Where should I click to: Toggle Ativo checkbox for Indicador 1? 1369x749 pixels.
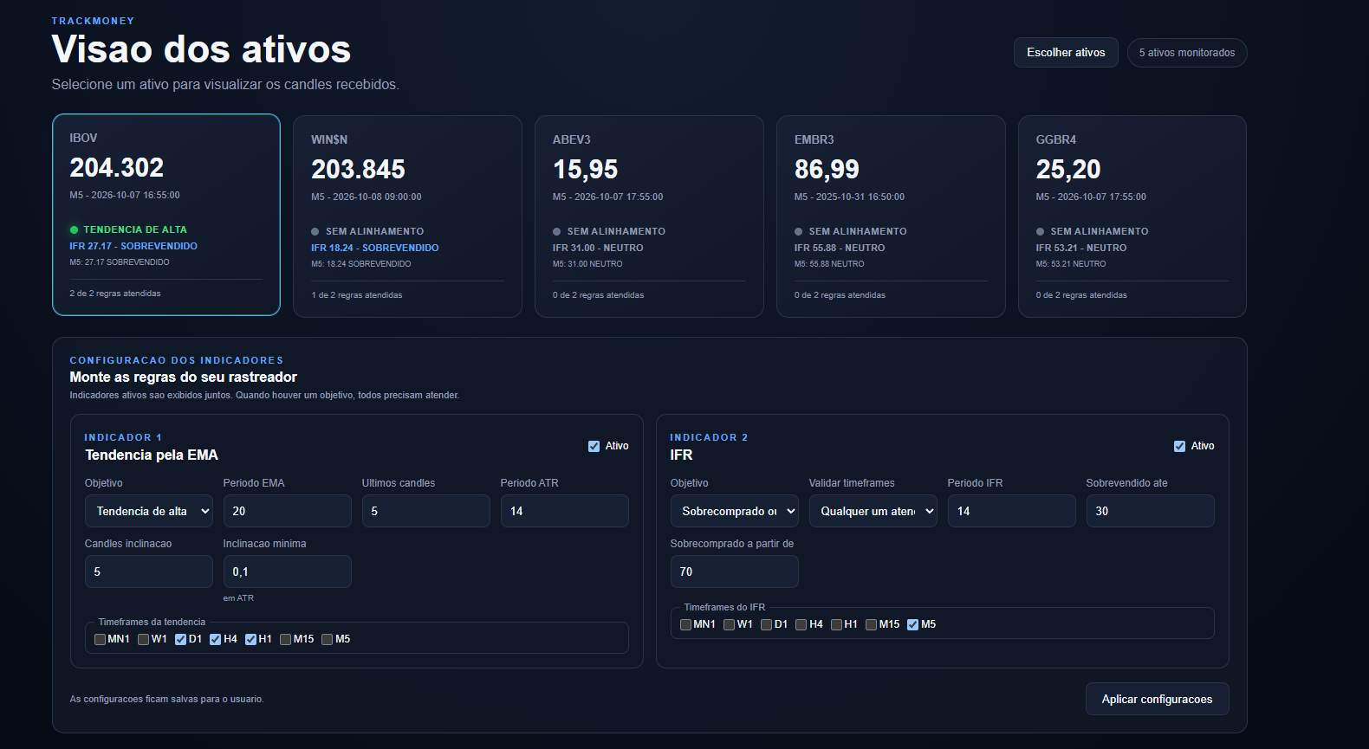coord(594,446)
